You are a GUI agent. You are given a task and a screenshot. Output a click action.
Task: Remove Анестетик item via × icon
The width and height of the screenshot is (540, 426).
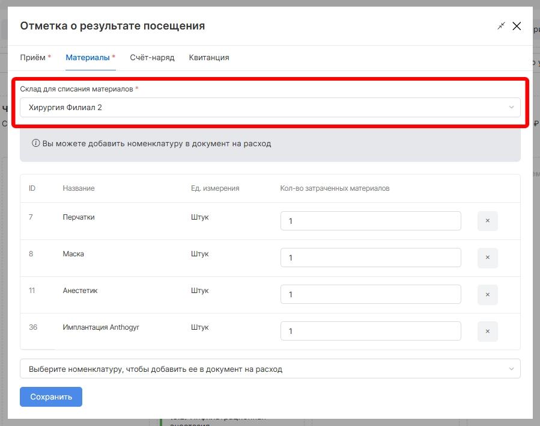(x=487, y=295)
